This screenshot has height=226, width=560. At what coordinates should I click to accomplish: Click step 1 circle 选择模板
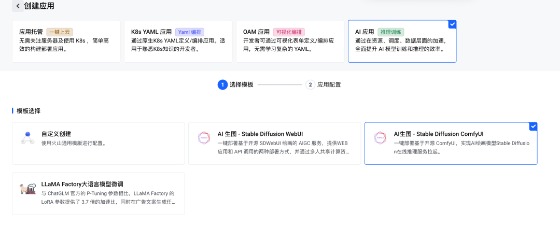[x=222, y=84]
